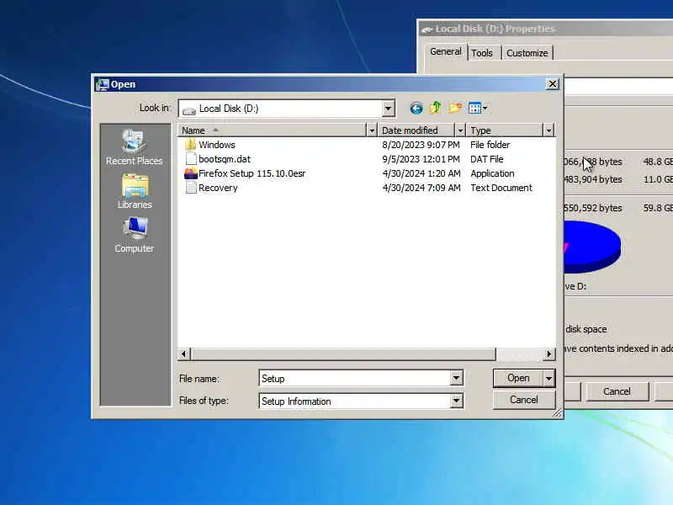Open the Type column filter dropdown

tap(548, 130)
